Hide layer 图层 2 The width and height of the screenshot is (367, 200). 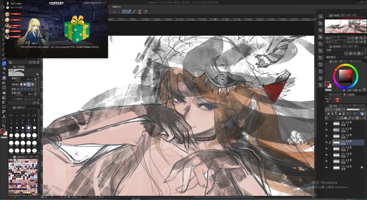tap(326, 130)
